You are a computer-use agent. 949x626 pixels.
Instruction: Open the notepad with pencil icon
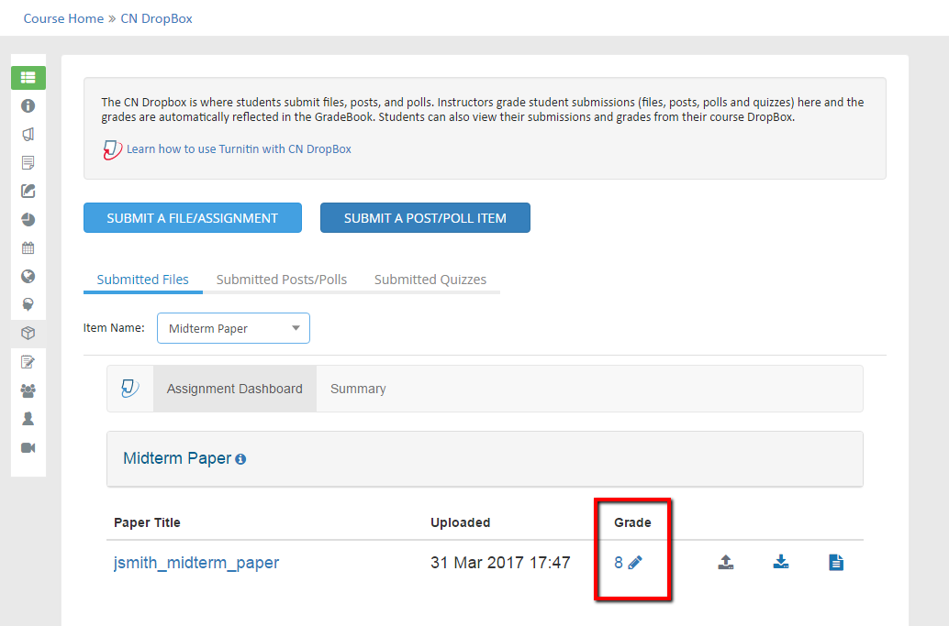tap(28, 362)
